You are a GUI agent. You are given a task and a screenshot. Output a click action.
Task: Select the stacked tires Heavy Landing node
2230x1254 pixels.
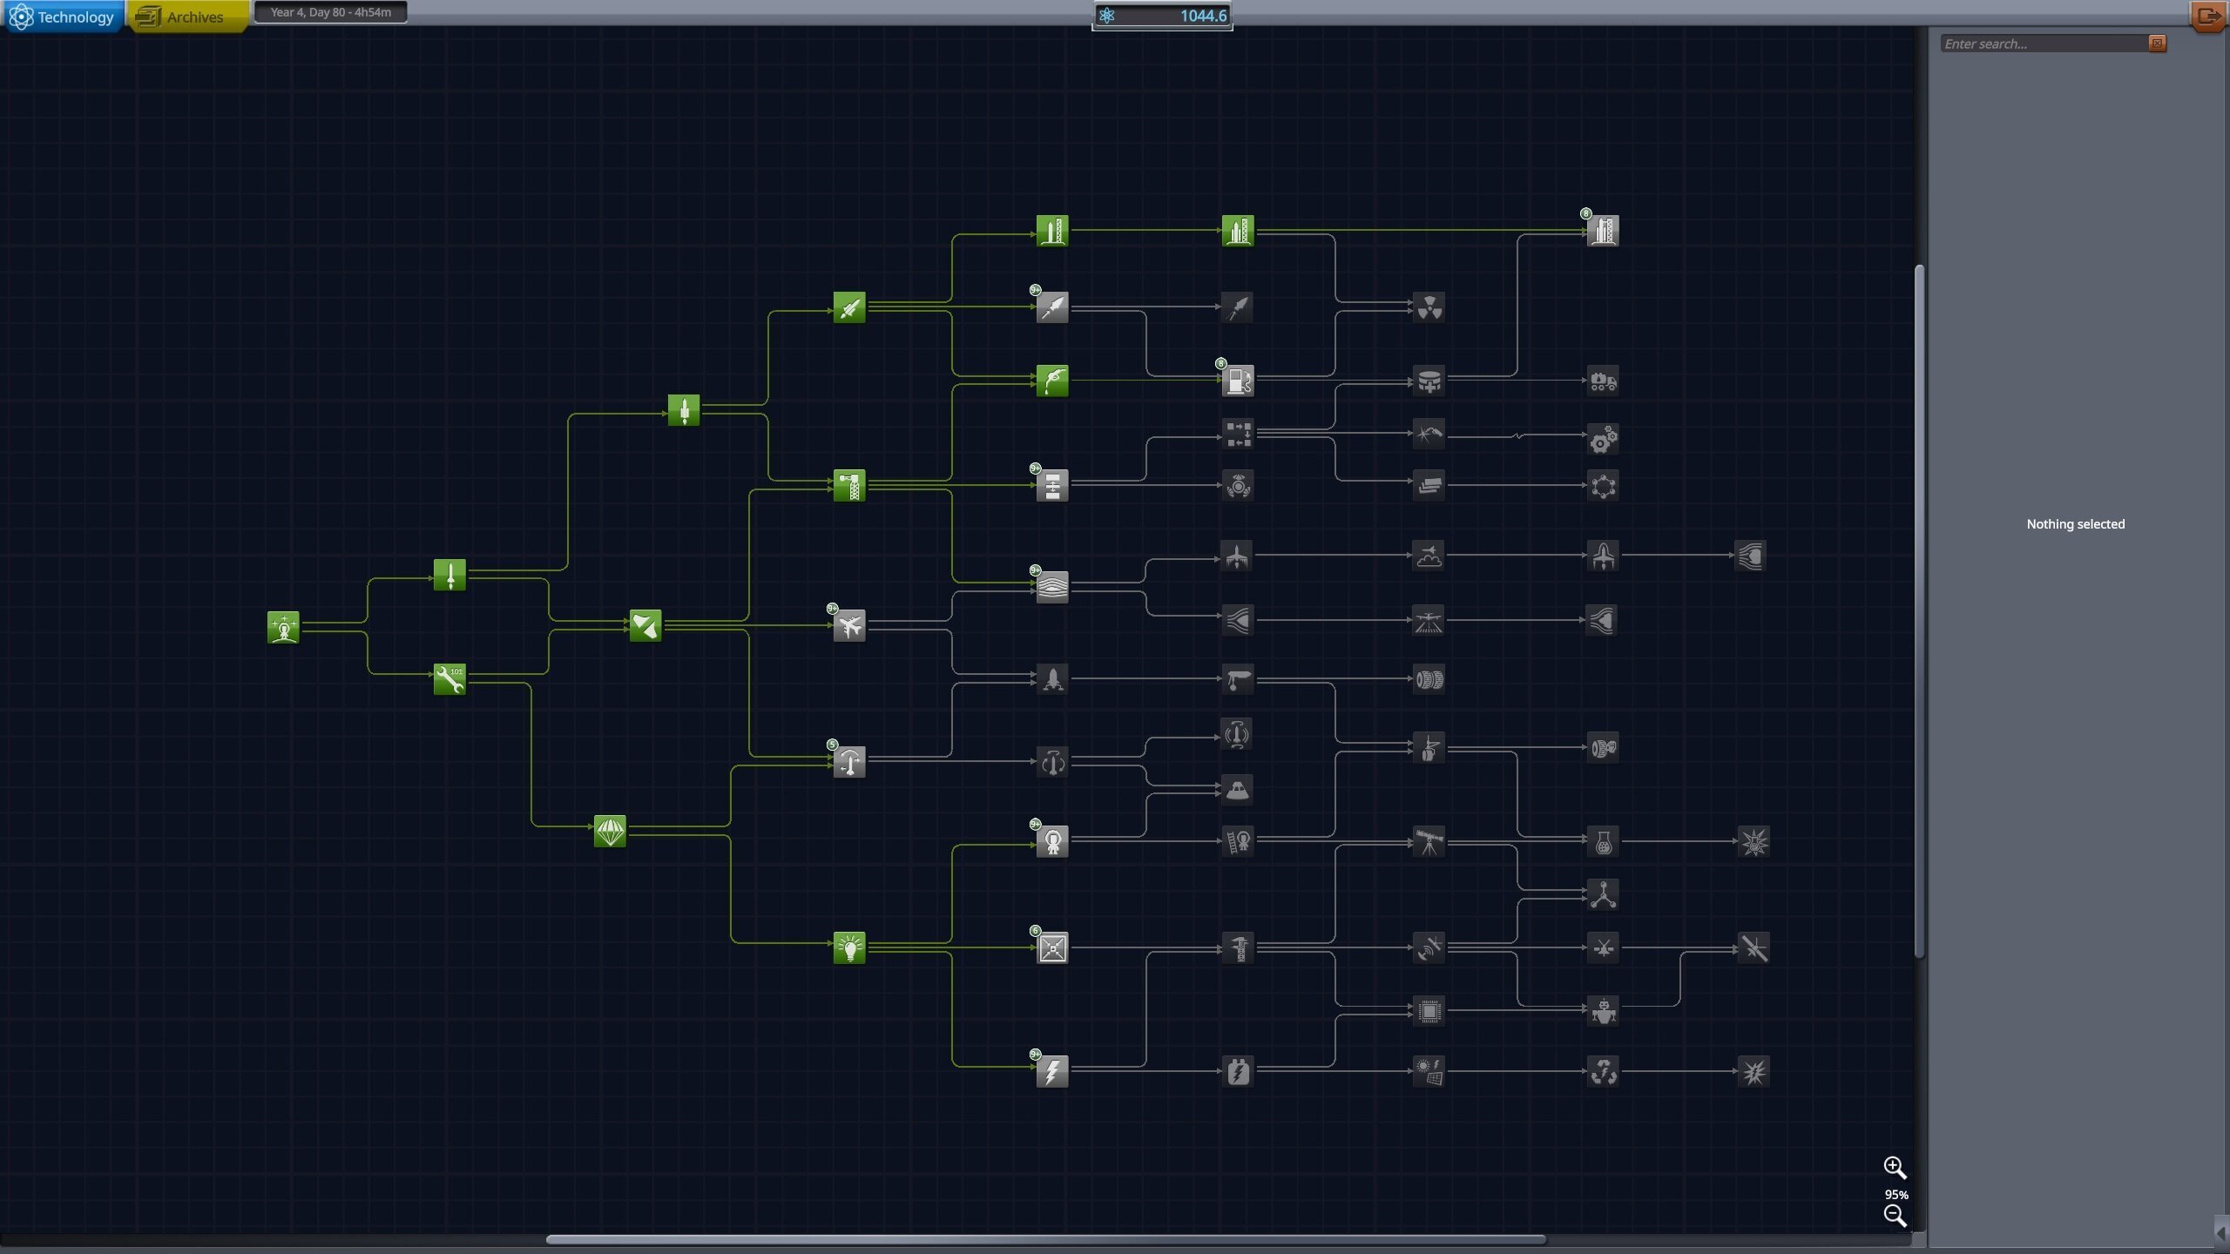click(x=1429, y=678)
